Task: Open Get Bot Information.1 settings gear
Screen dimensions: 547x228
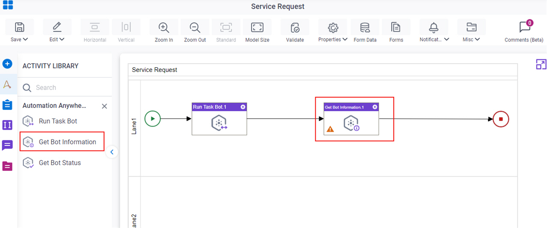Action: click(375, 107)
